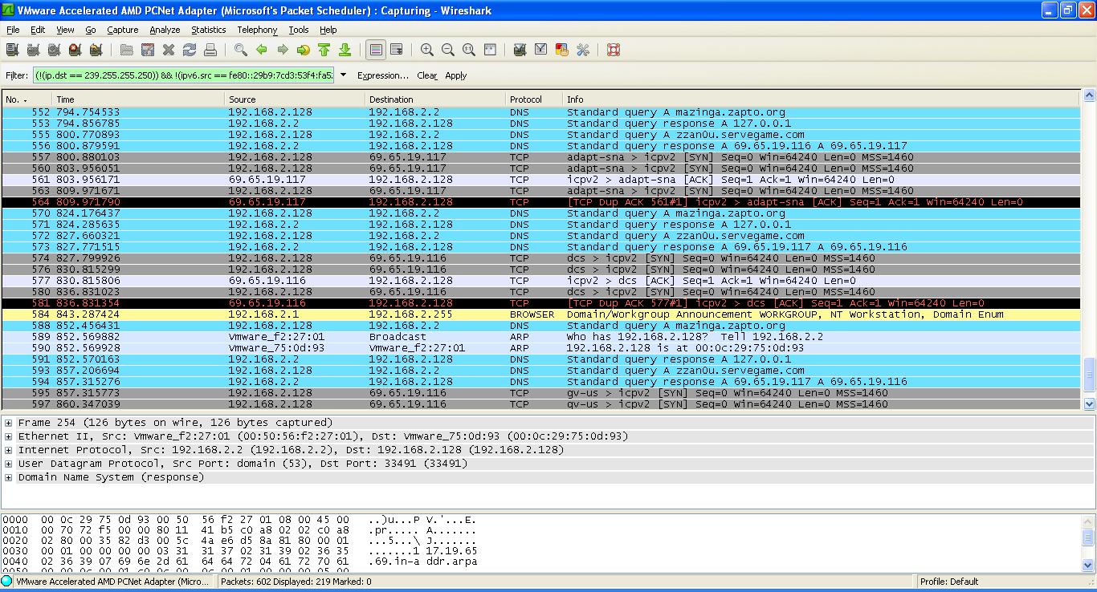Open the Analyze menu

tap(165, 30)
